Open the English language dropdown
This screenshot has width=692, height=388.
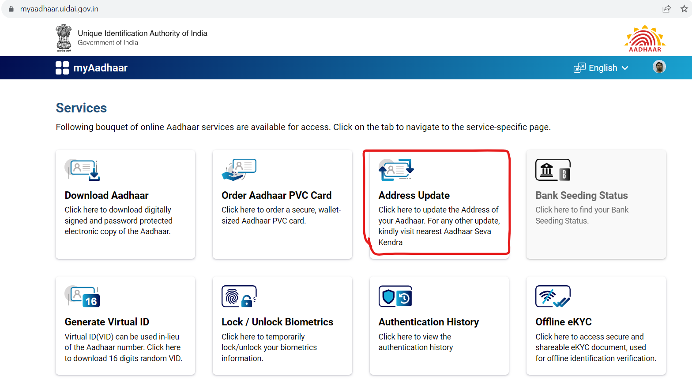601,68
